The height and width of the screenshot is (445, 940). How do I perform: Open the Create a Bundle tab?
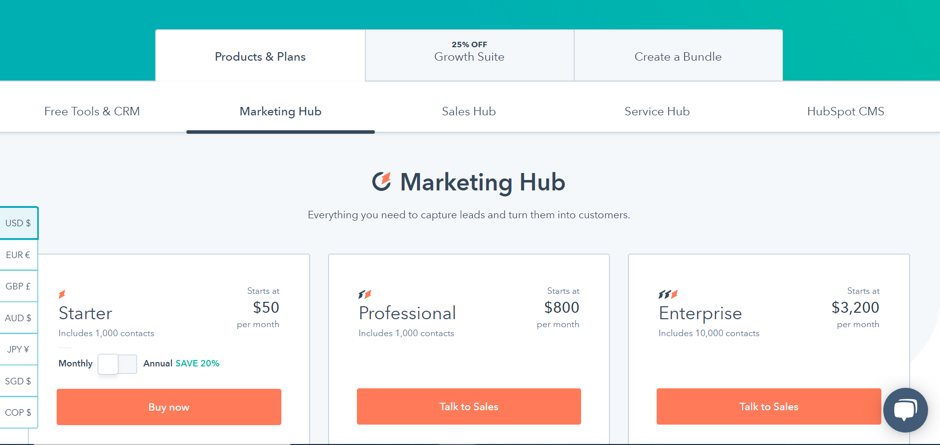click(x=678, y=57)
